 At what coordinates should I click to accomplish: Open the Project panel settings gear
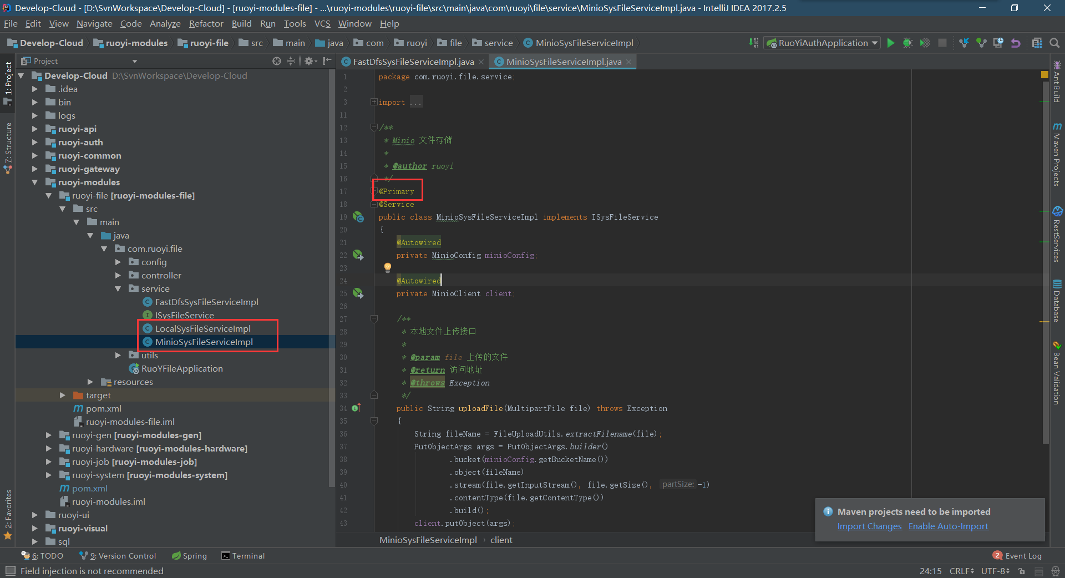coord(310,61)
